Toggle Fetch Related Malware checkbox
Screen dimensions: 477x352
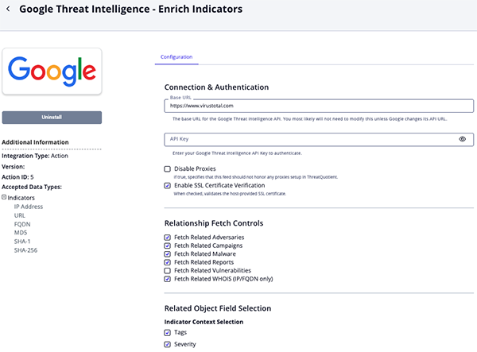167,253
